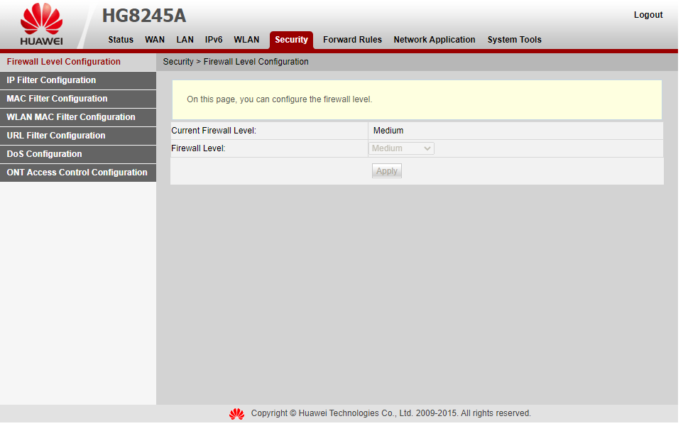Click the Logout link
Viewport: 683px width, 431px height.
(x=648, y=15)
